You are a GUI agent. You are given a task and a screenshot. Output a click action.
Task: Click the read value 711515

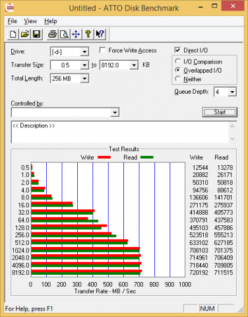pyautogui.click(x=224, y=273)
